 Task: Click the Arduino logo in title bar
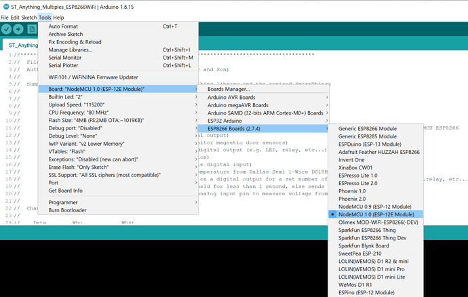[x=6, y=7]
